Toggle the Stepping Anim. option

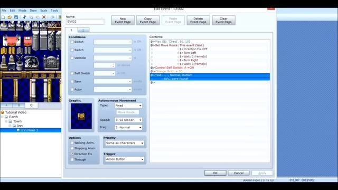[x=72, y=148]
